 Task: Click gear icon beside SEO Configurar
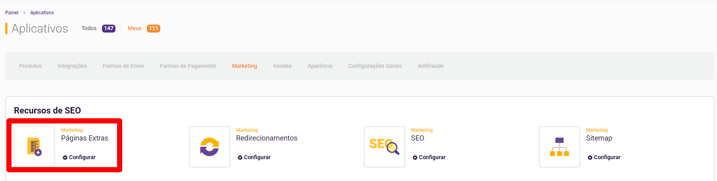[415, 158]
